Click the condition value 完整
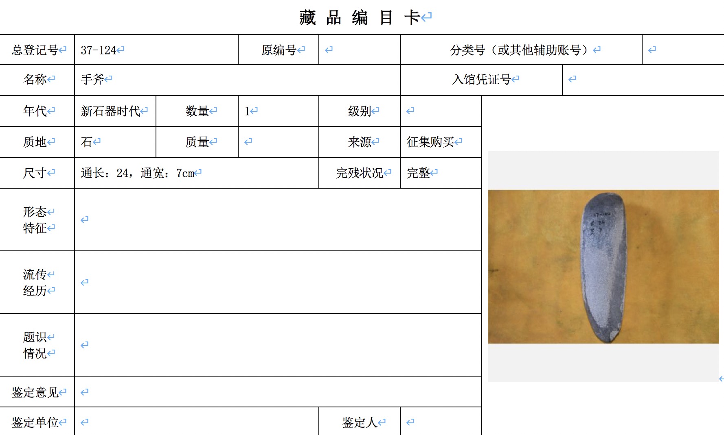 click(x=418, y=173)
